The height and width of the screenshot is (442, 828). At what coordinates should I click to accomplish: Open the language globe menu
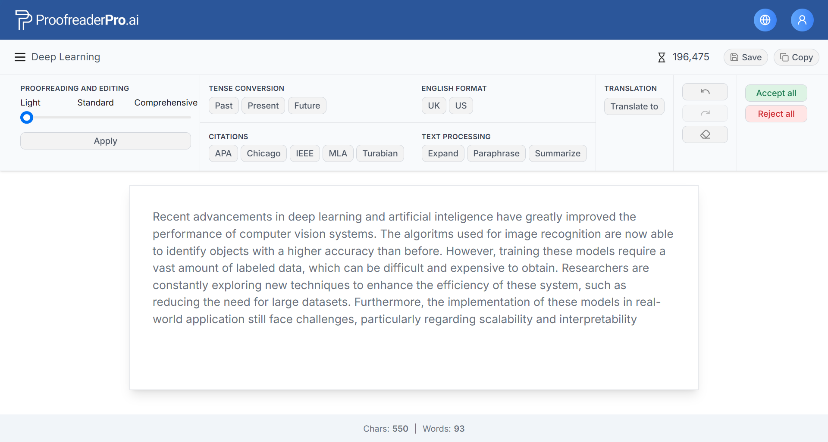[x=765, y=20]
